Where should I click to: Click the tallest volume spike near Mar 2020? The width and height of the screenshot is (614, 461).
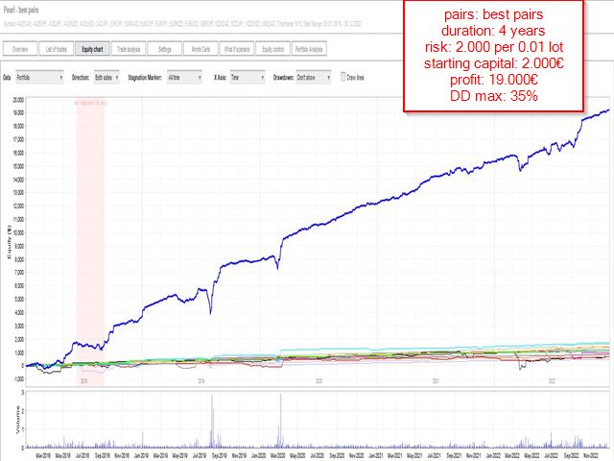tap(281, 421)
